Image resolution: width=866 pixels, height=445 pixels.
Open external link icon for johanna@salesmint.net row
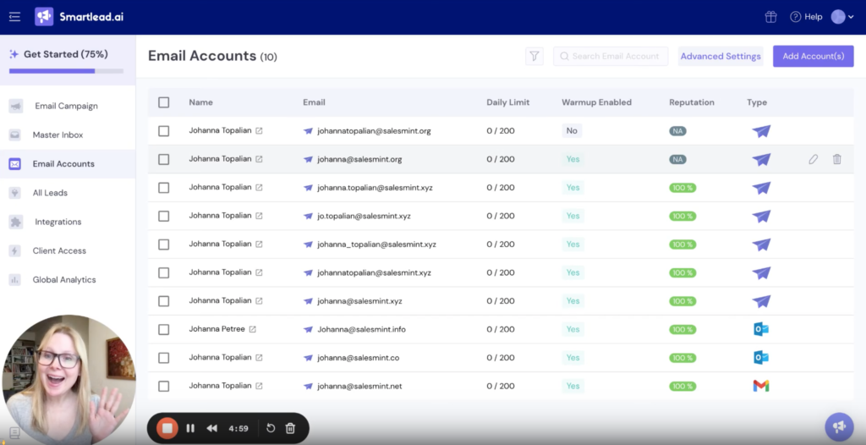(259, 387)
